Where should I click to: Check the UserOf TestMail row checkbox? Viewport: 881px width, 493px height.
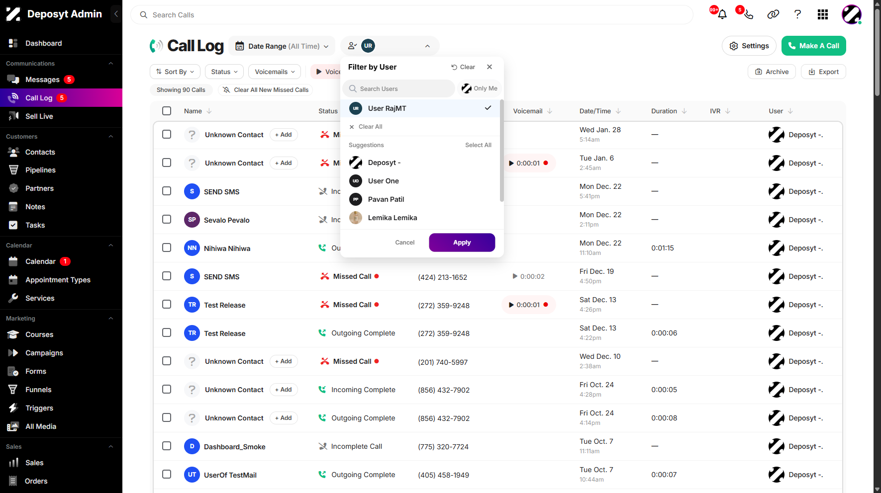click(x=167, y=474)
